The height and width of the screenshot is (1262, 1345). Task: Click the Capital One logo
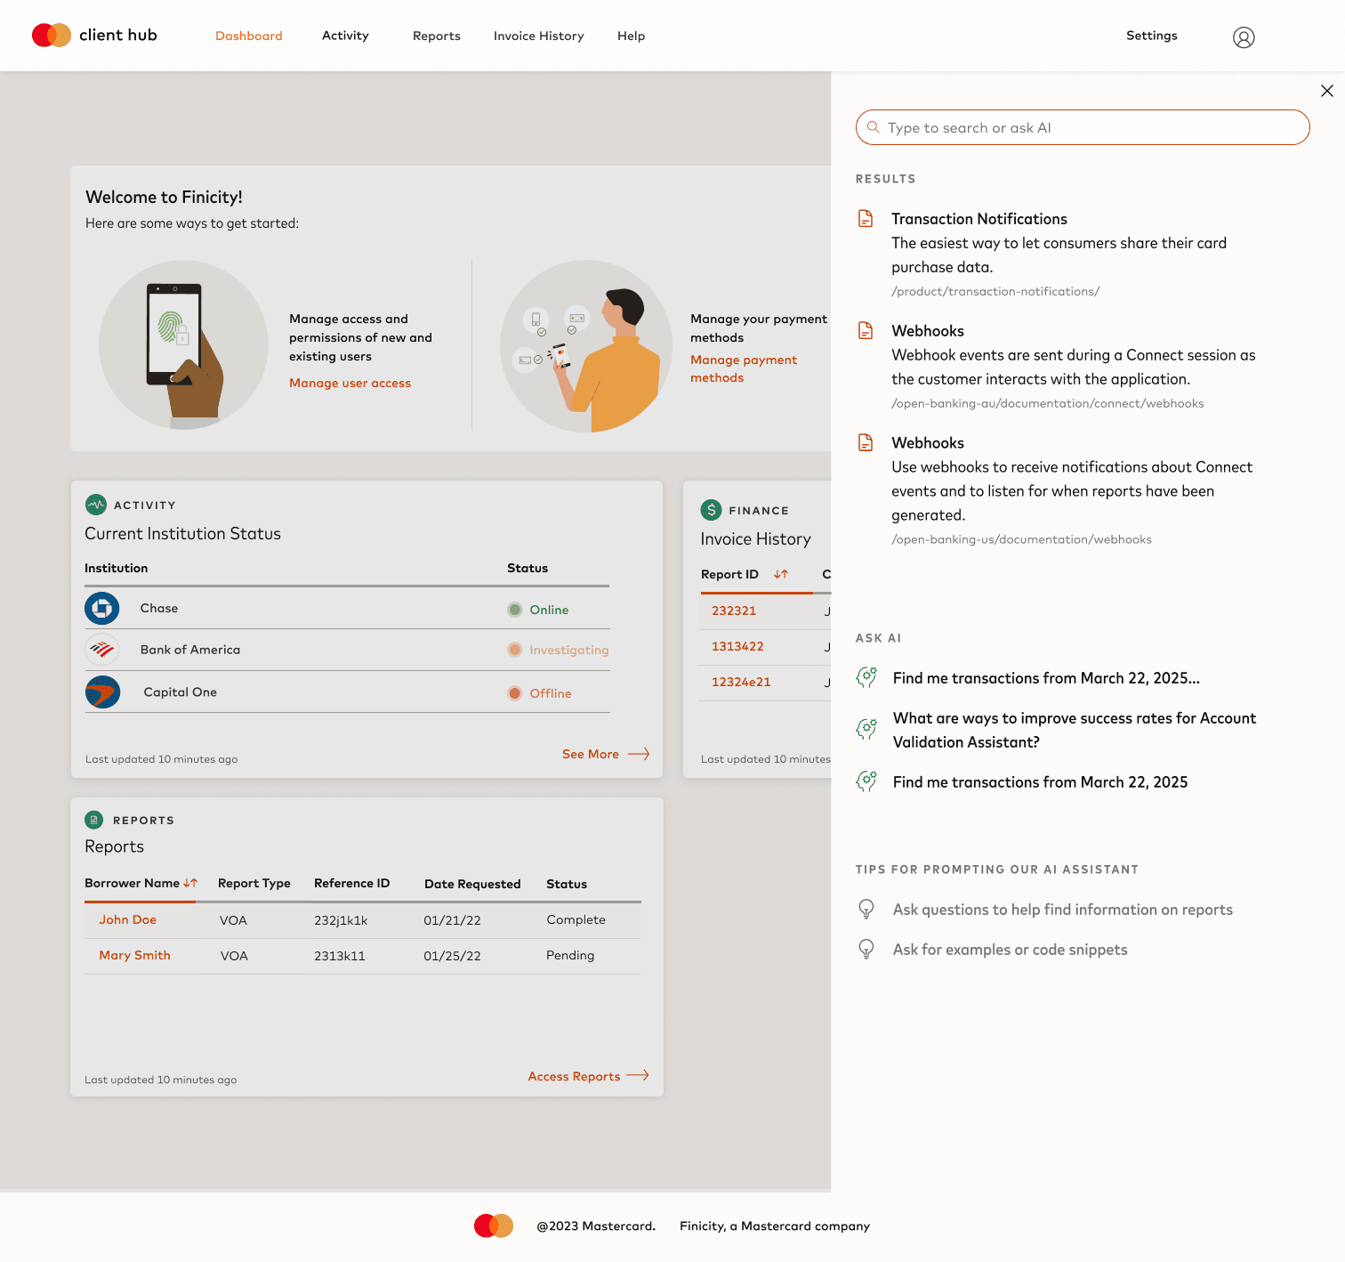(102, 692)
